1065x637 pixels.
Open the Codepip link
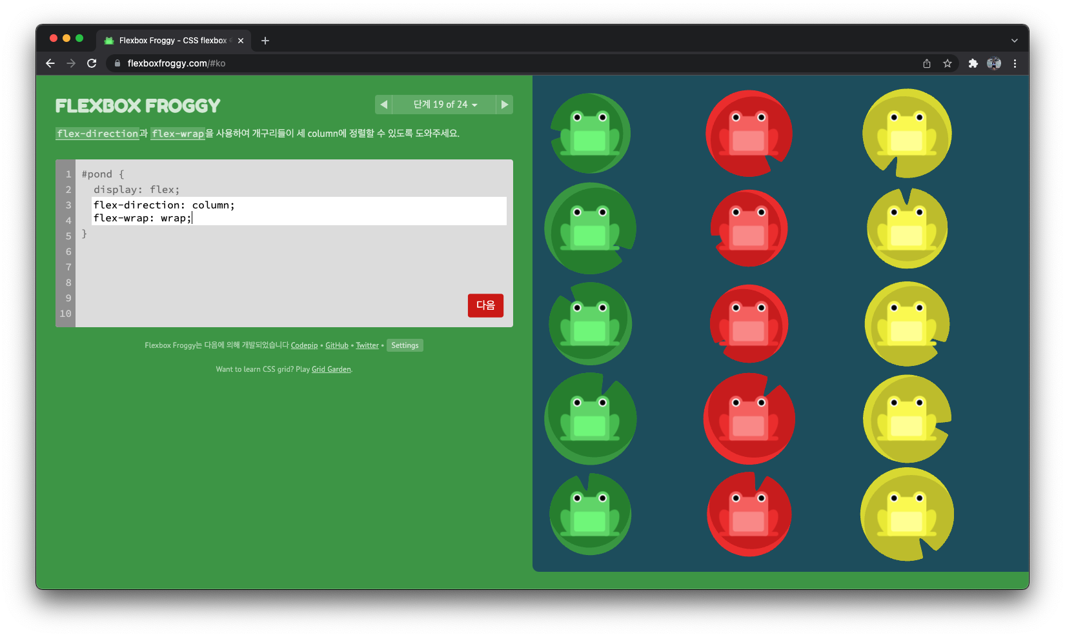click(x=304, y=345)
